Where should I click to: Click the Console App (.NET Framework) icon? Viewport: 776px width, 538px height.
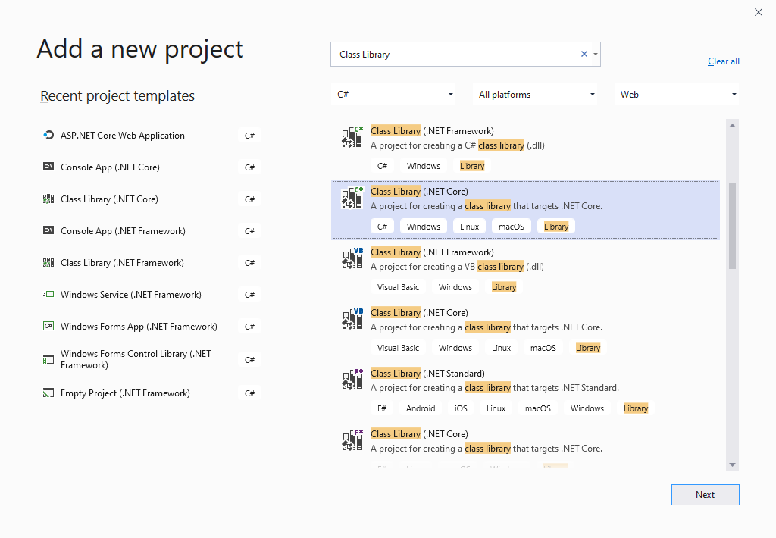tap(48, 230)
